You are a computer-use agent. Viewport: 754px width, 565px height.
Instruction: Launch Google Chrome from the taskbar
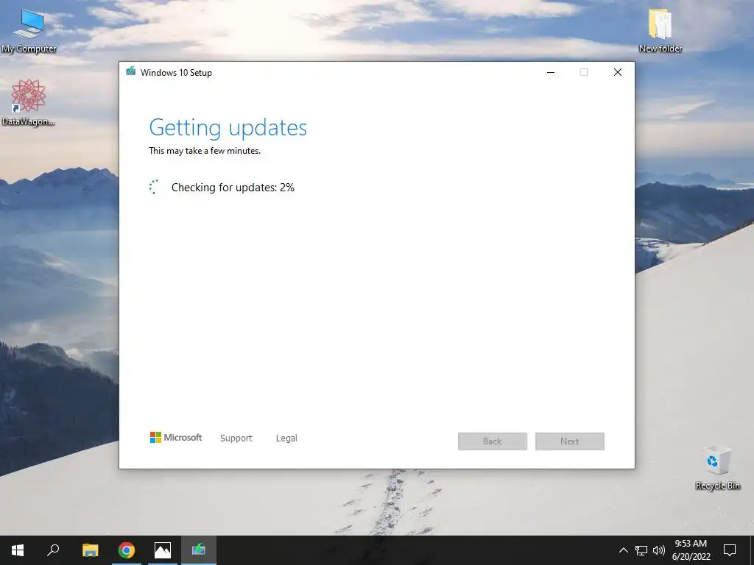tap(127, 550)
